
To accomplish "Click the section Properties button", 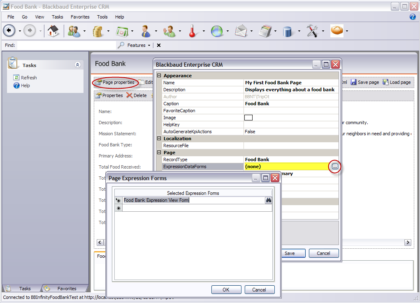I will click(x=109, y=95).
